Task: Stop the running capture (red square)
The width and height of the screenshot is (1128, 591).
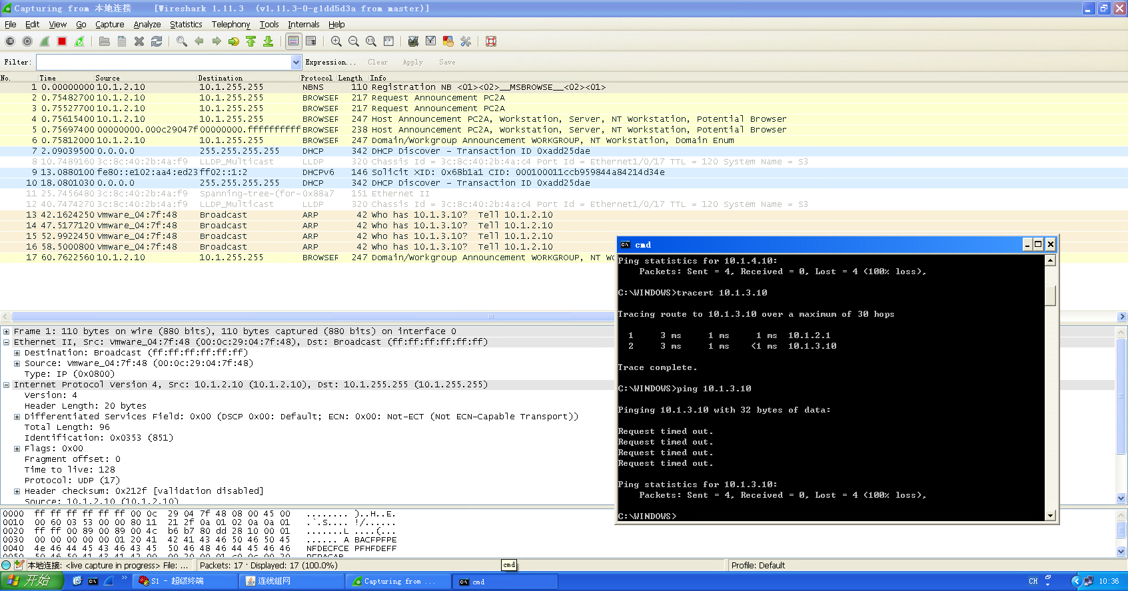Action: point(62,41)
